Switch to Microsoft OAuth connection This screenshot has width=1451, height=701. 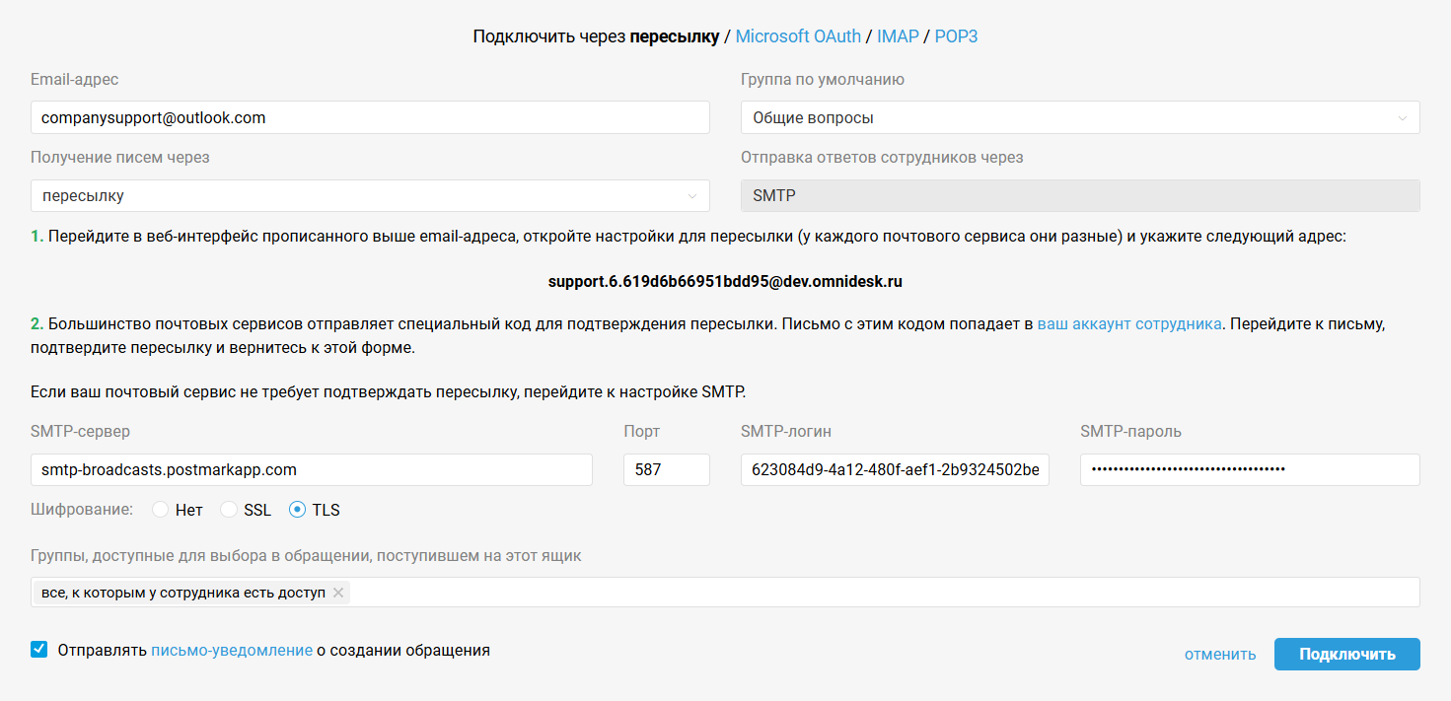coord(798,36)
